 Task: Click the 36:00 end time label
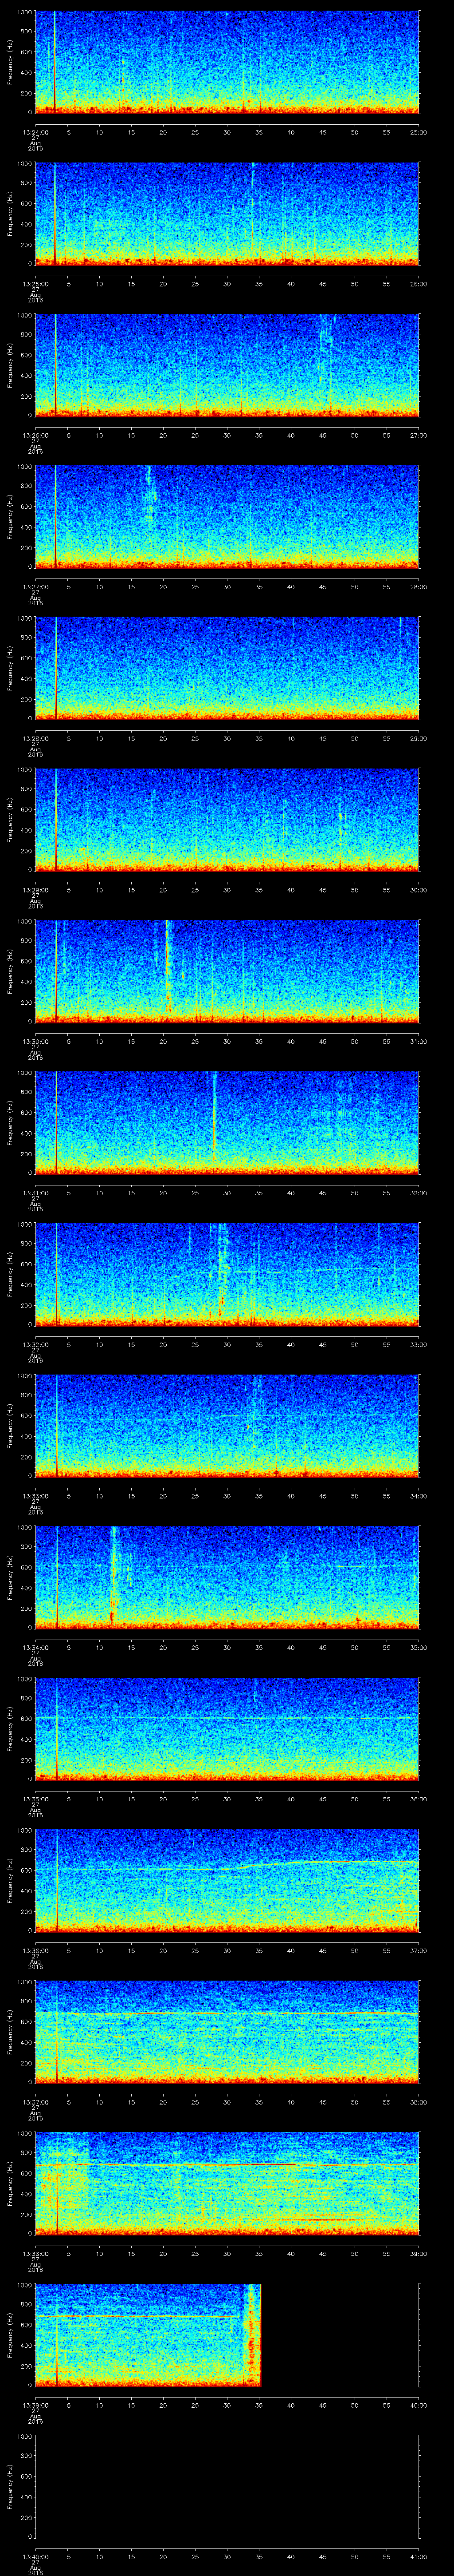419,1799
